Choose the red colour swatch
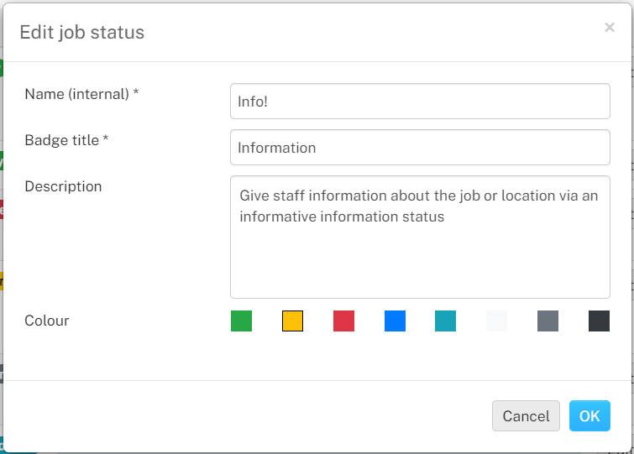 coord(343,321)
